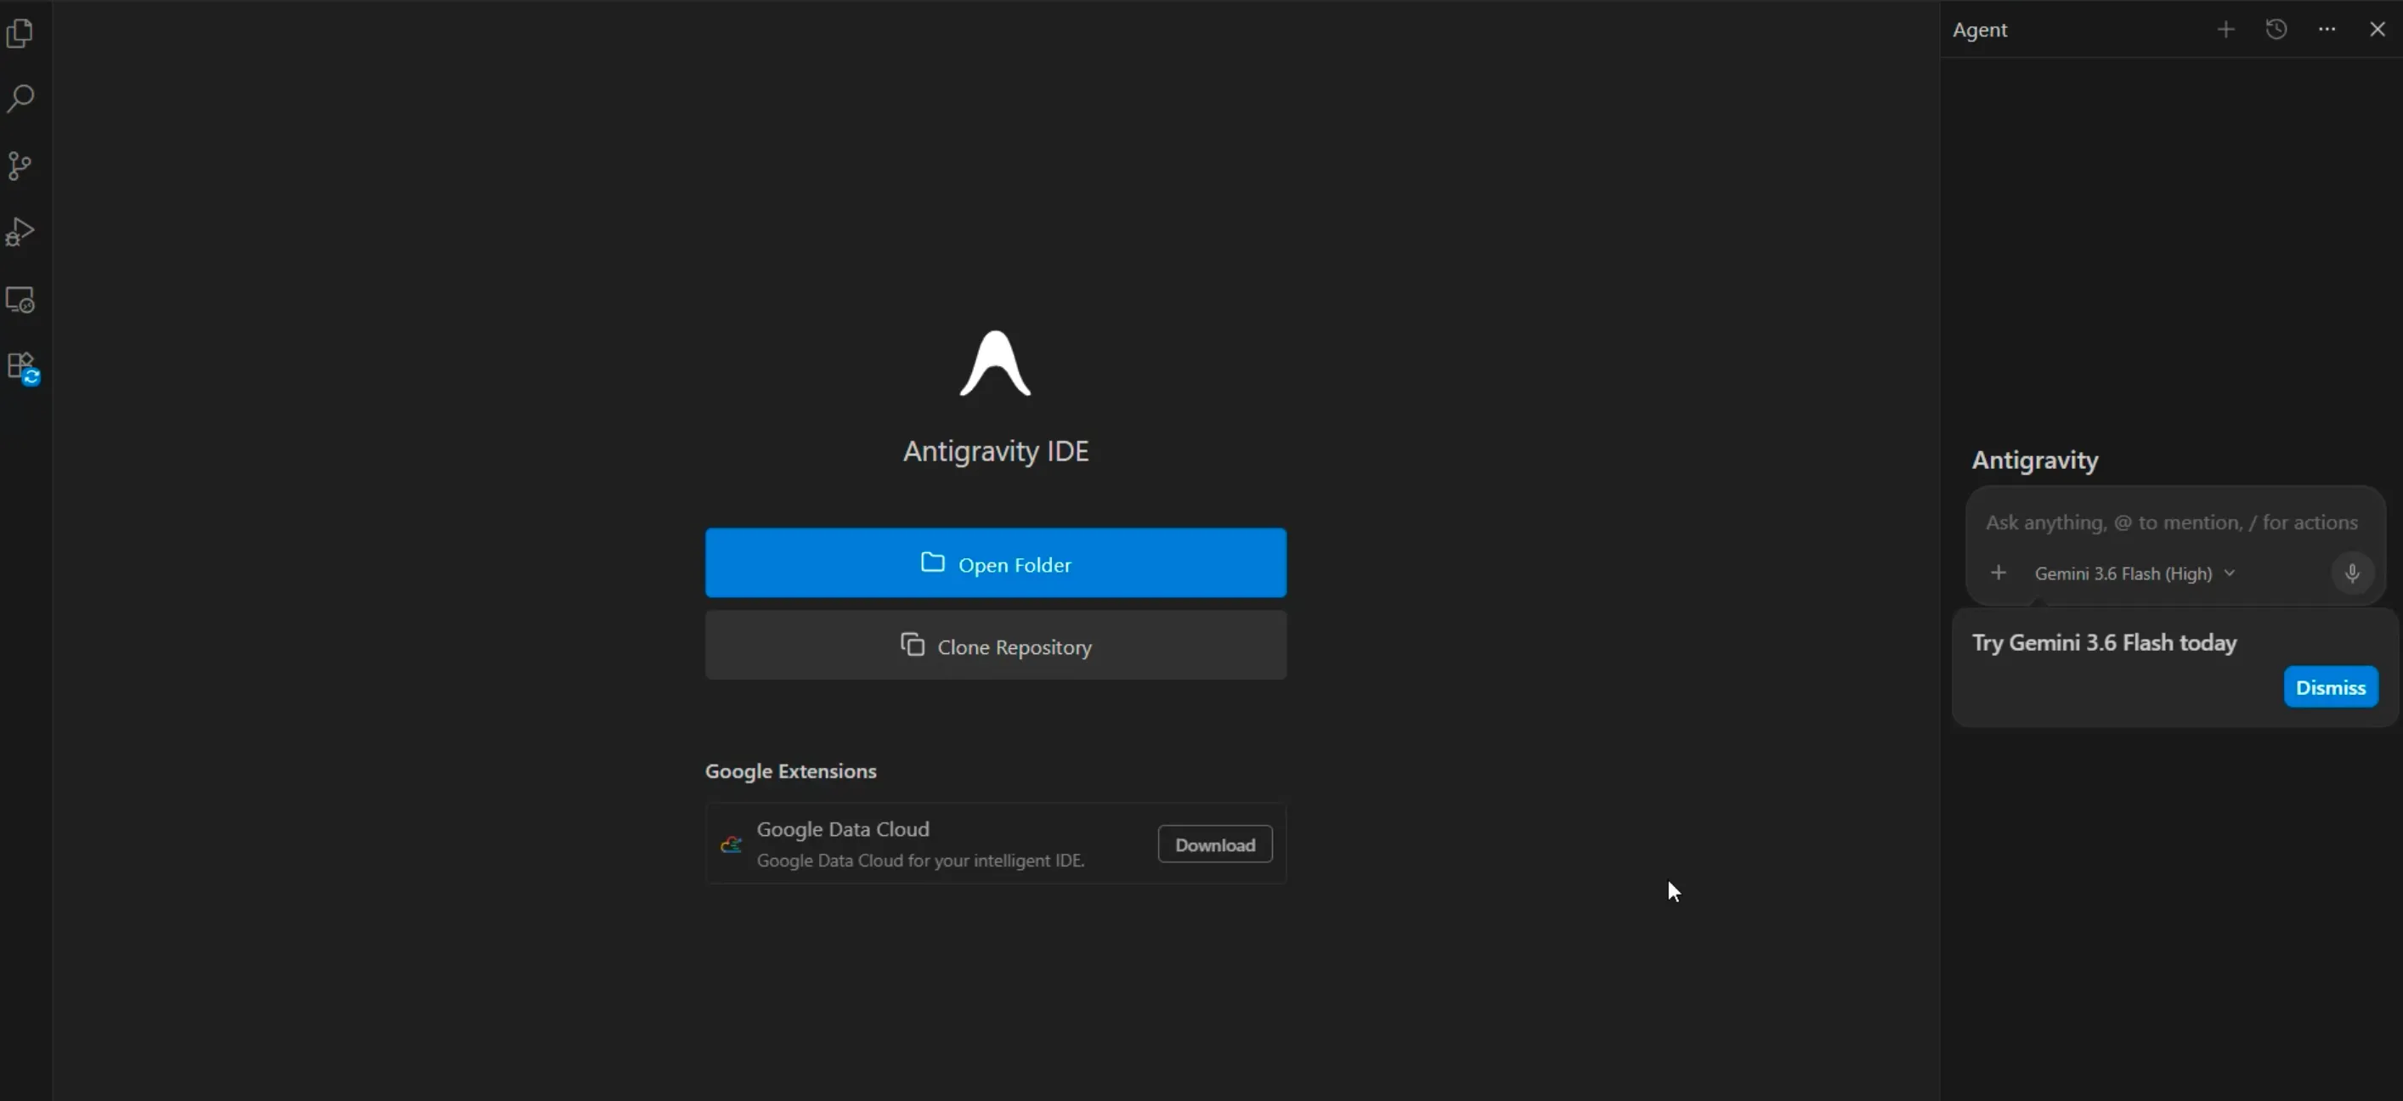
Task: Click the Google Extensions heading
Action: point(790,771)
